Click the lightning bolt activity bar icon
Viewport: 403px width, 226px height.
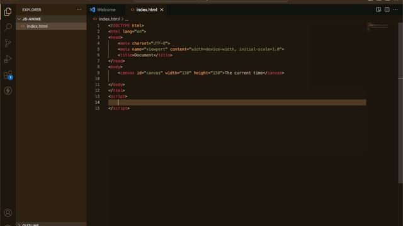click(8, 90)
